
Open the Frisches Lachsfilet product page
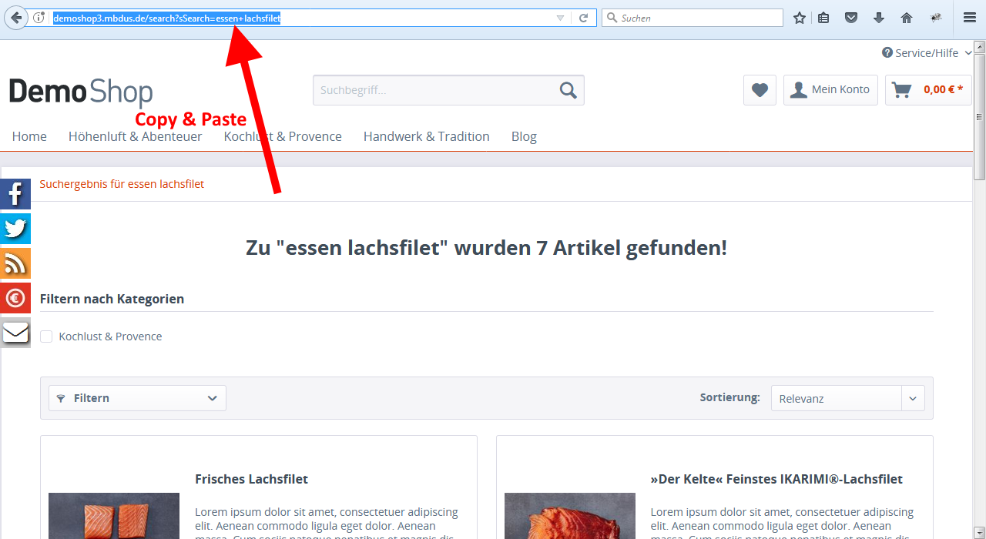pyautogui.click(x=251, y=478)
